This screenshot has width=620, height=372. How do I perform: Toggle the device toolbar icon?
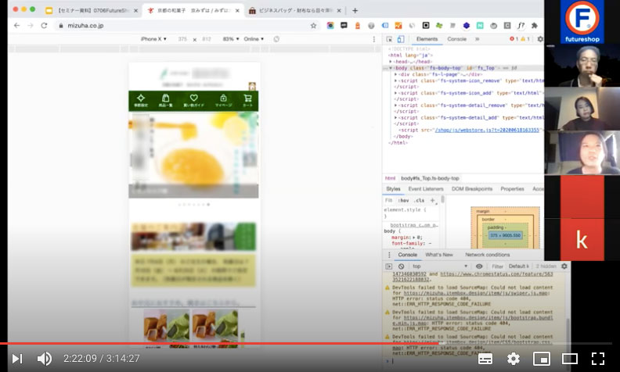click(x=401, y=39)
